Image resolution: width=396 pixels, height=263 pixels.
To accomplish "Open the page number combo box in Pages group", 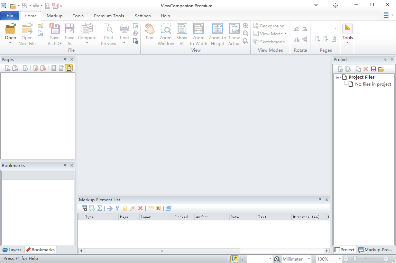I will coord(325,28).
